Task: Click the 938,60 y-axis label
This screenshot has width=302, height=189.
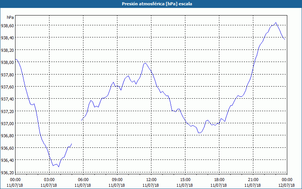Action: click(x=7, y=25)
